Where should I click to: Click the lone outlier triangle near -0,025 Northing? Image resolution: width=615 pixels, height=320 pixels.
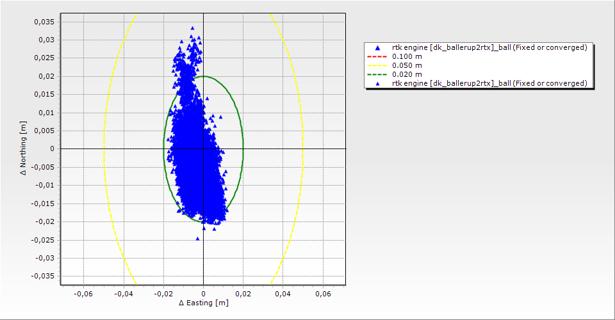click(198, 239)
